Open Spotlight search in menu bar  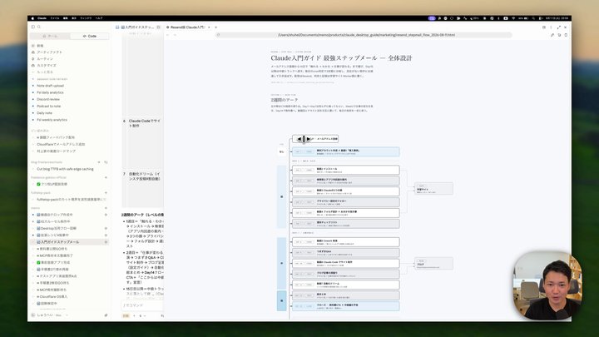click(533, 18)
